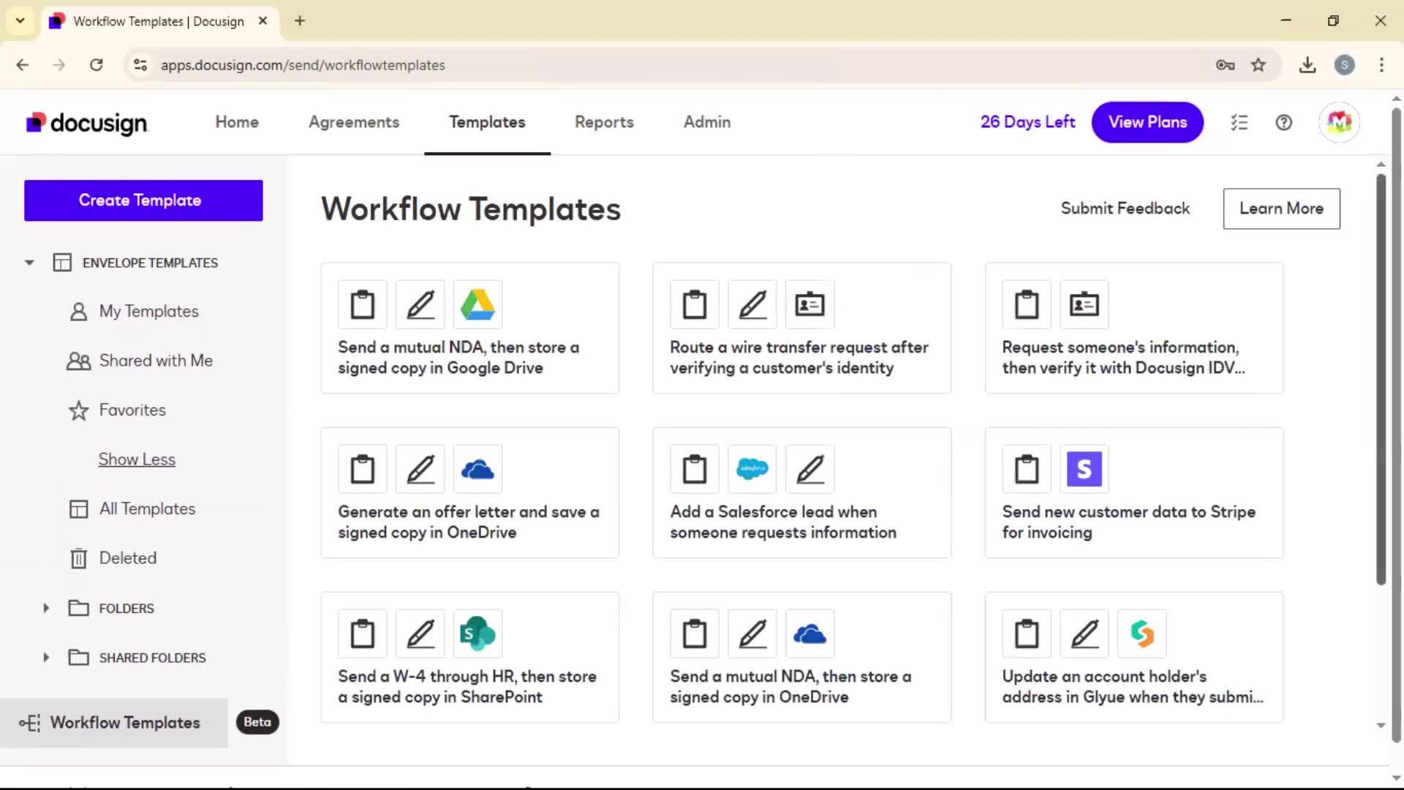Viewport: 1404px width, 790px height.
Task: Click the Docusign logo
Action: tap(86, 123)
